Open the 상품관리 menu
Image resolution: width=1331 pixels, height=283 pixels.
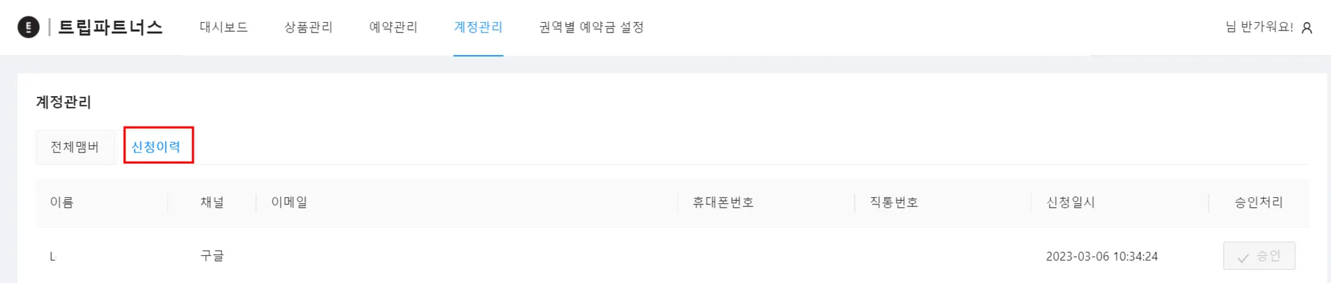coord(309,27)
